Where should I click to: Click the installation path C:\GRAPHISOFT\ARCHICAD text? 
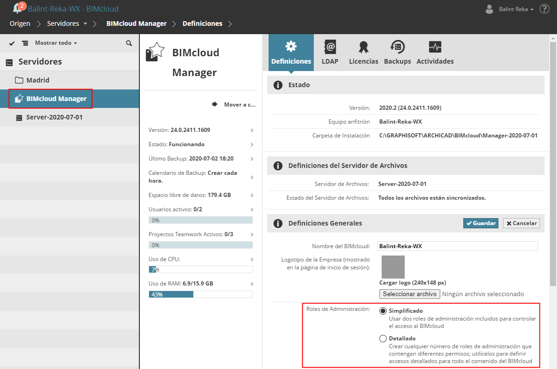458,136
